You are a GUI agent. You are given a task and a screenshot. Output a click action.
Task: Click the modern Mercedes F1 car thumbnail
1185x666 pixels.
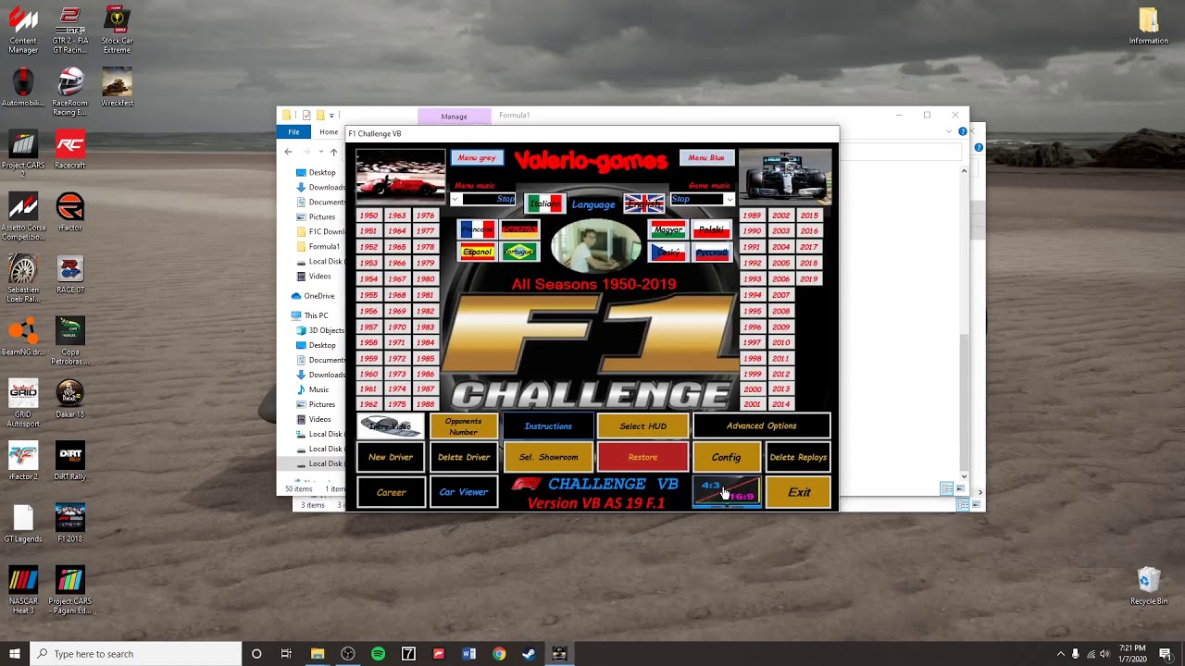tap(785, 176)
